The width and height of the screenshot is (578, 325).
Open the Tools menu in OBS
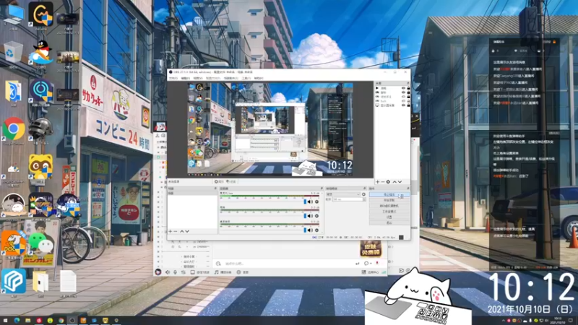(246, 79)
